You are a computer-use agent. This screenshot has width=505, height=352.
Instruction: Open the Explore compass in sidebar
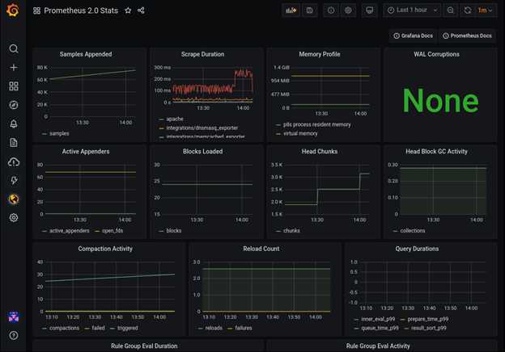[x=14, y=105]
